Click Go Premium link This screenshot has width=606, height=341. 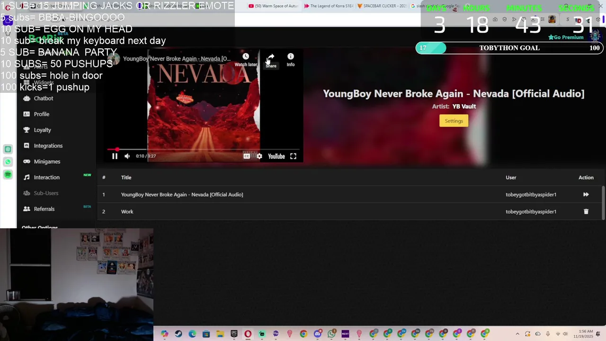pyautogui.click(x=566, y=37)
